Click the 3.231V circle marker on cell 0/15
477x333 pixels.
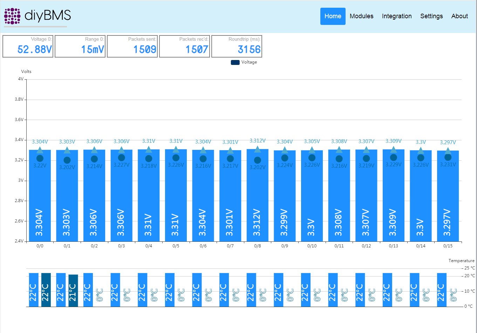point(448,158)
